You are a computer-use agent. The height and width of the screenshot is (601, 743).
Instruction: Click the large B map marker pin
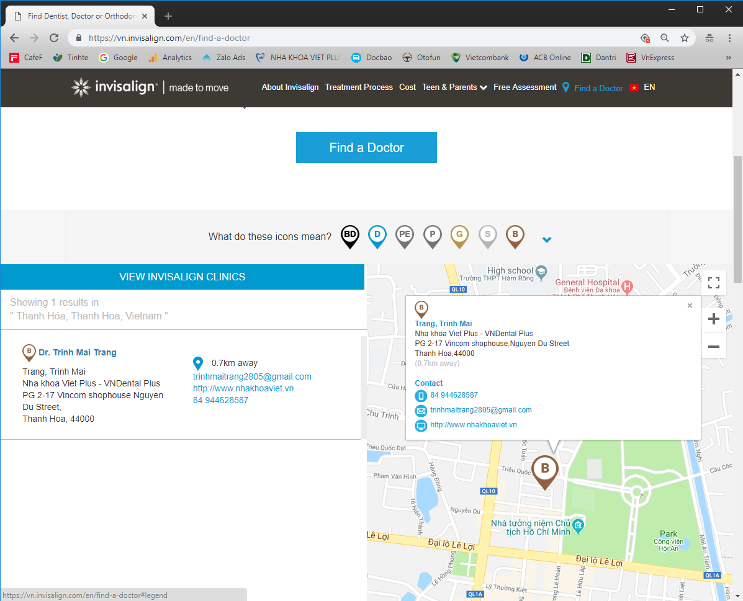(x=545, y=472)
